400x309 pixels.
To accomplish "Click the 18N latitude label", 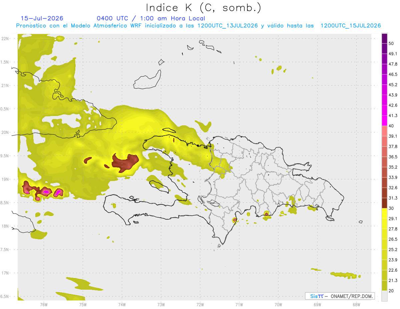I will pyautogui.click(x=5, y=226).
